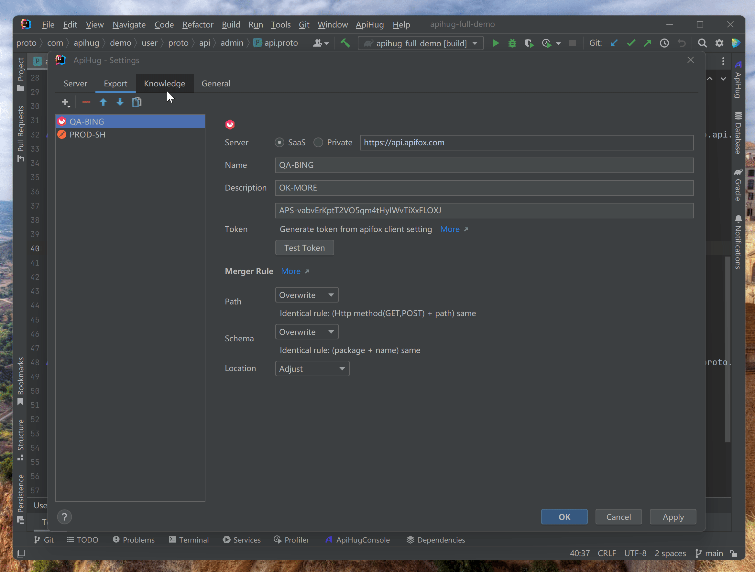Remove selected entry with the minus icon

[x=86, y=102]
